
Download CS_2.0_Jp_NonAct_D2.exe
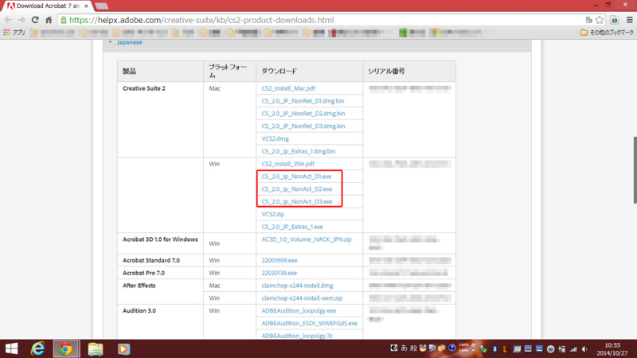(296, 189)
